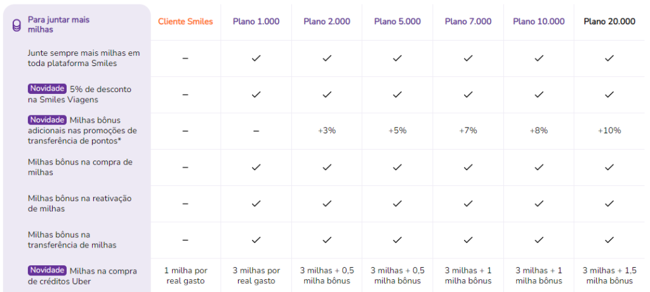Click the +10% bonus value for Plano 20.000
The width and height of the screenshot is (650, 292).
[609, 131]
